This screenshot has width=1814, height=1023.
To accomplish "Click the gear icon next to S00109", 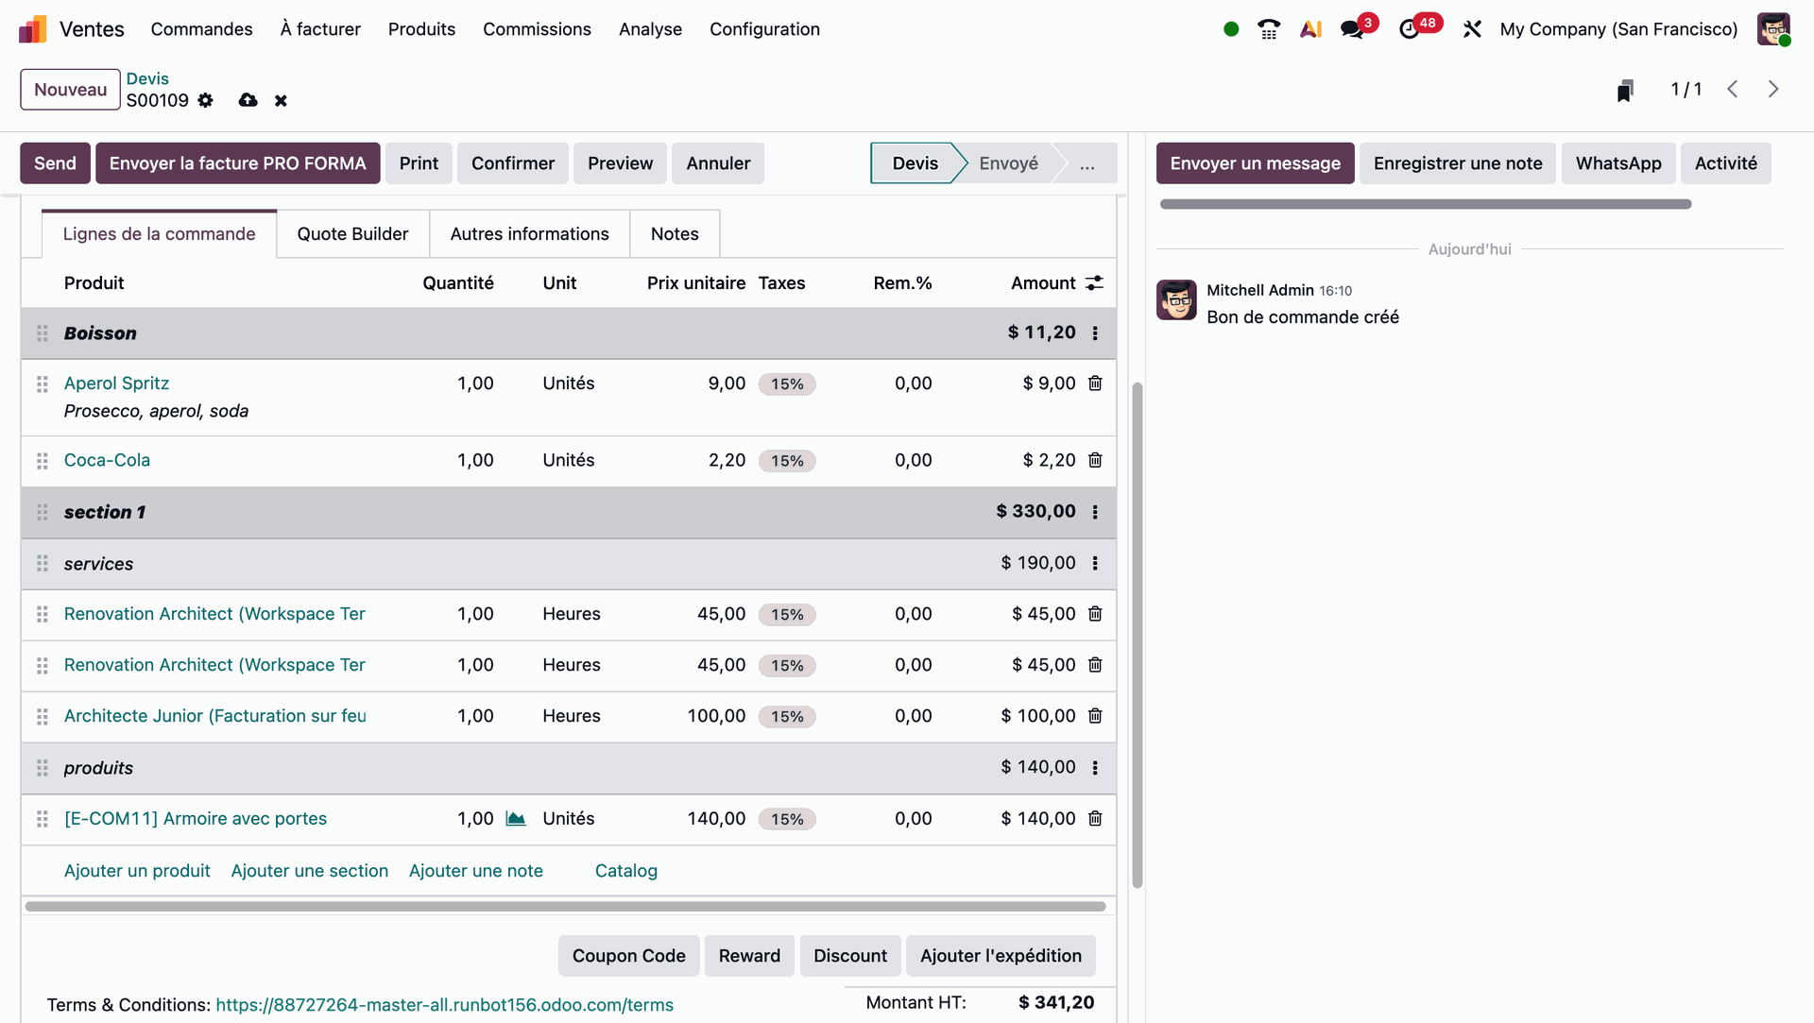I will [x=205, y=100].
